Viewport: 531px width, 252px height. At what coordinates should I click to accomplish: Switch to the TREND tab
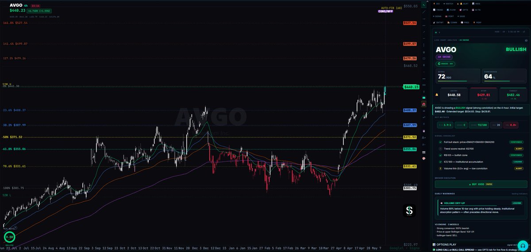pos(438,10)
